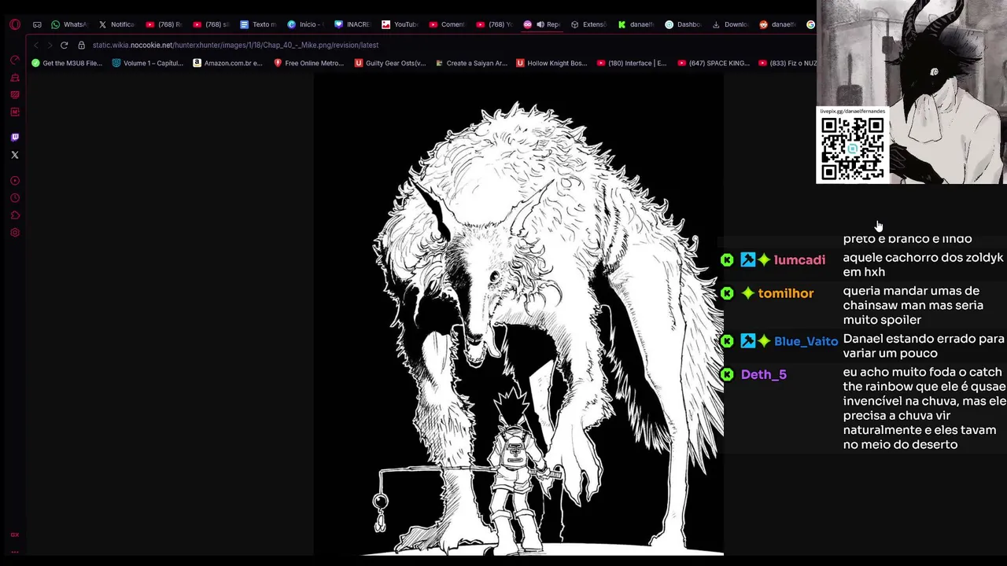Click the message 'Danael estando errado para variar um pouco'
1007x566 pixels.
[x=924, y=346]
